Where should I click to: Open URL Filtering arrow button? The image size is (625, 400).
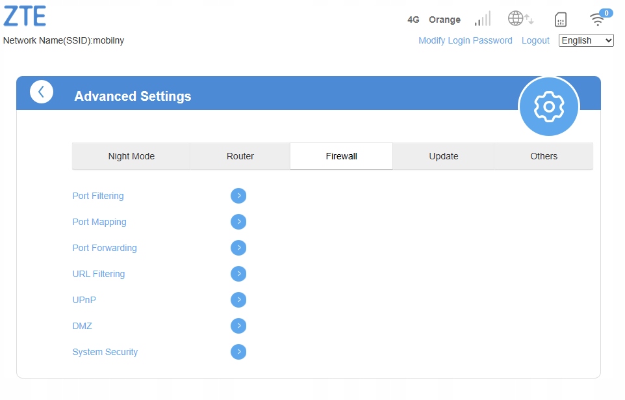coord(238,274)
